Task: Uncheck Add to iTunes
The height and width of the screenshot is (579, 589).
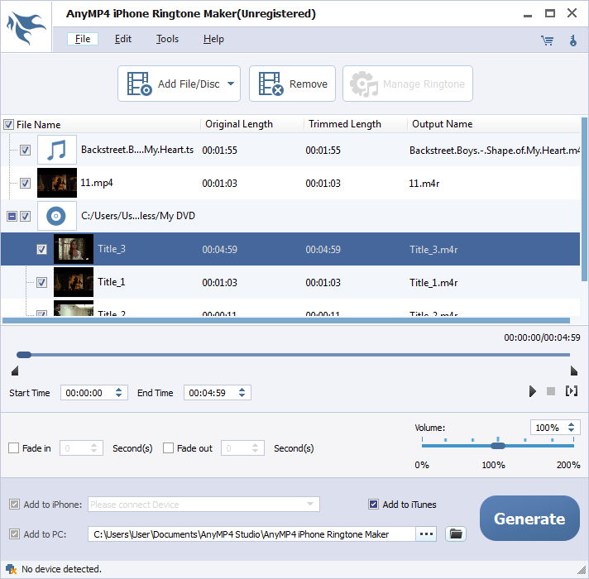Action: [373, 504]
